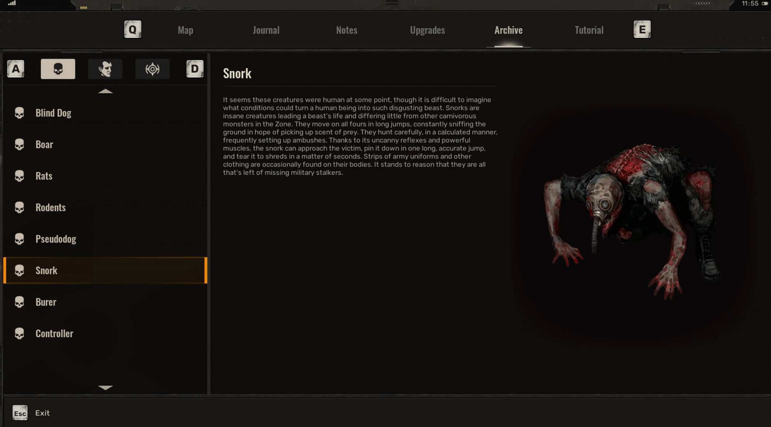
Task: Click the Esc key icon
Action: (x=20, y=413)
